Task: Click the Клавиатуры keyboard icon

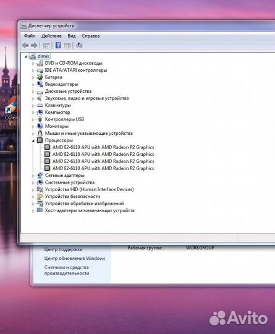Action: pos(40,105)
